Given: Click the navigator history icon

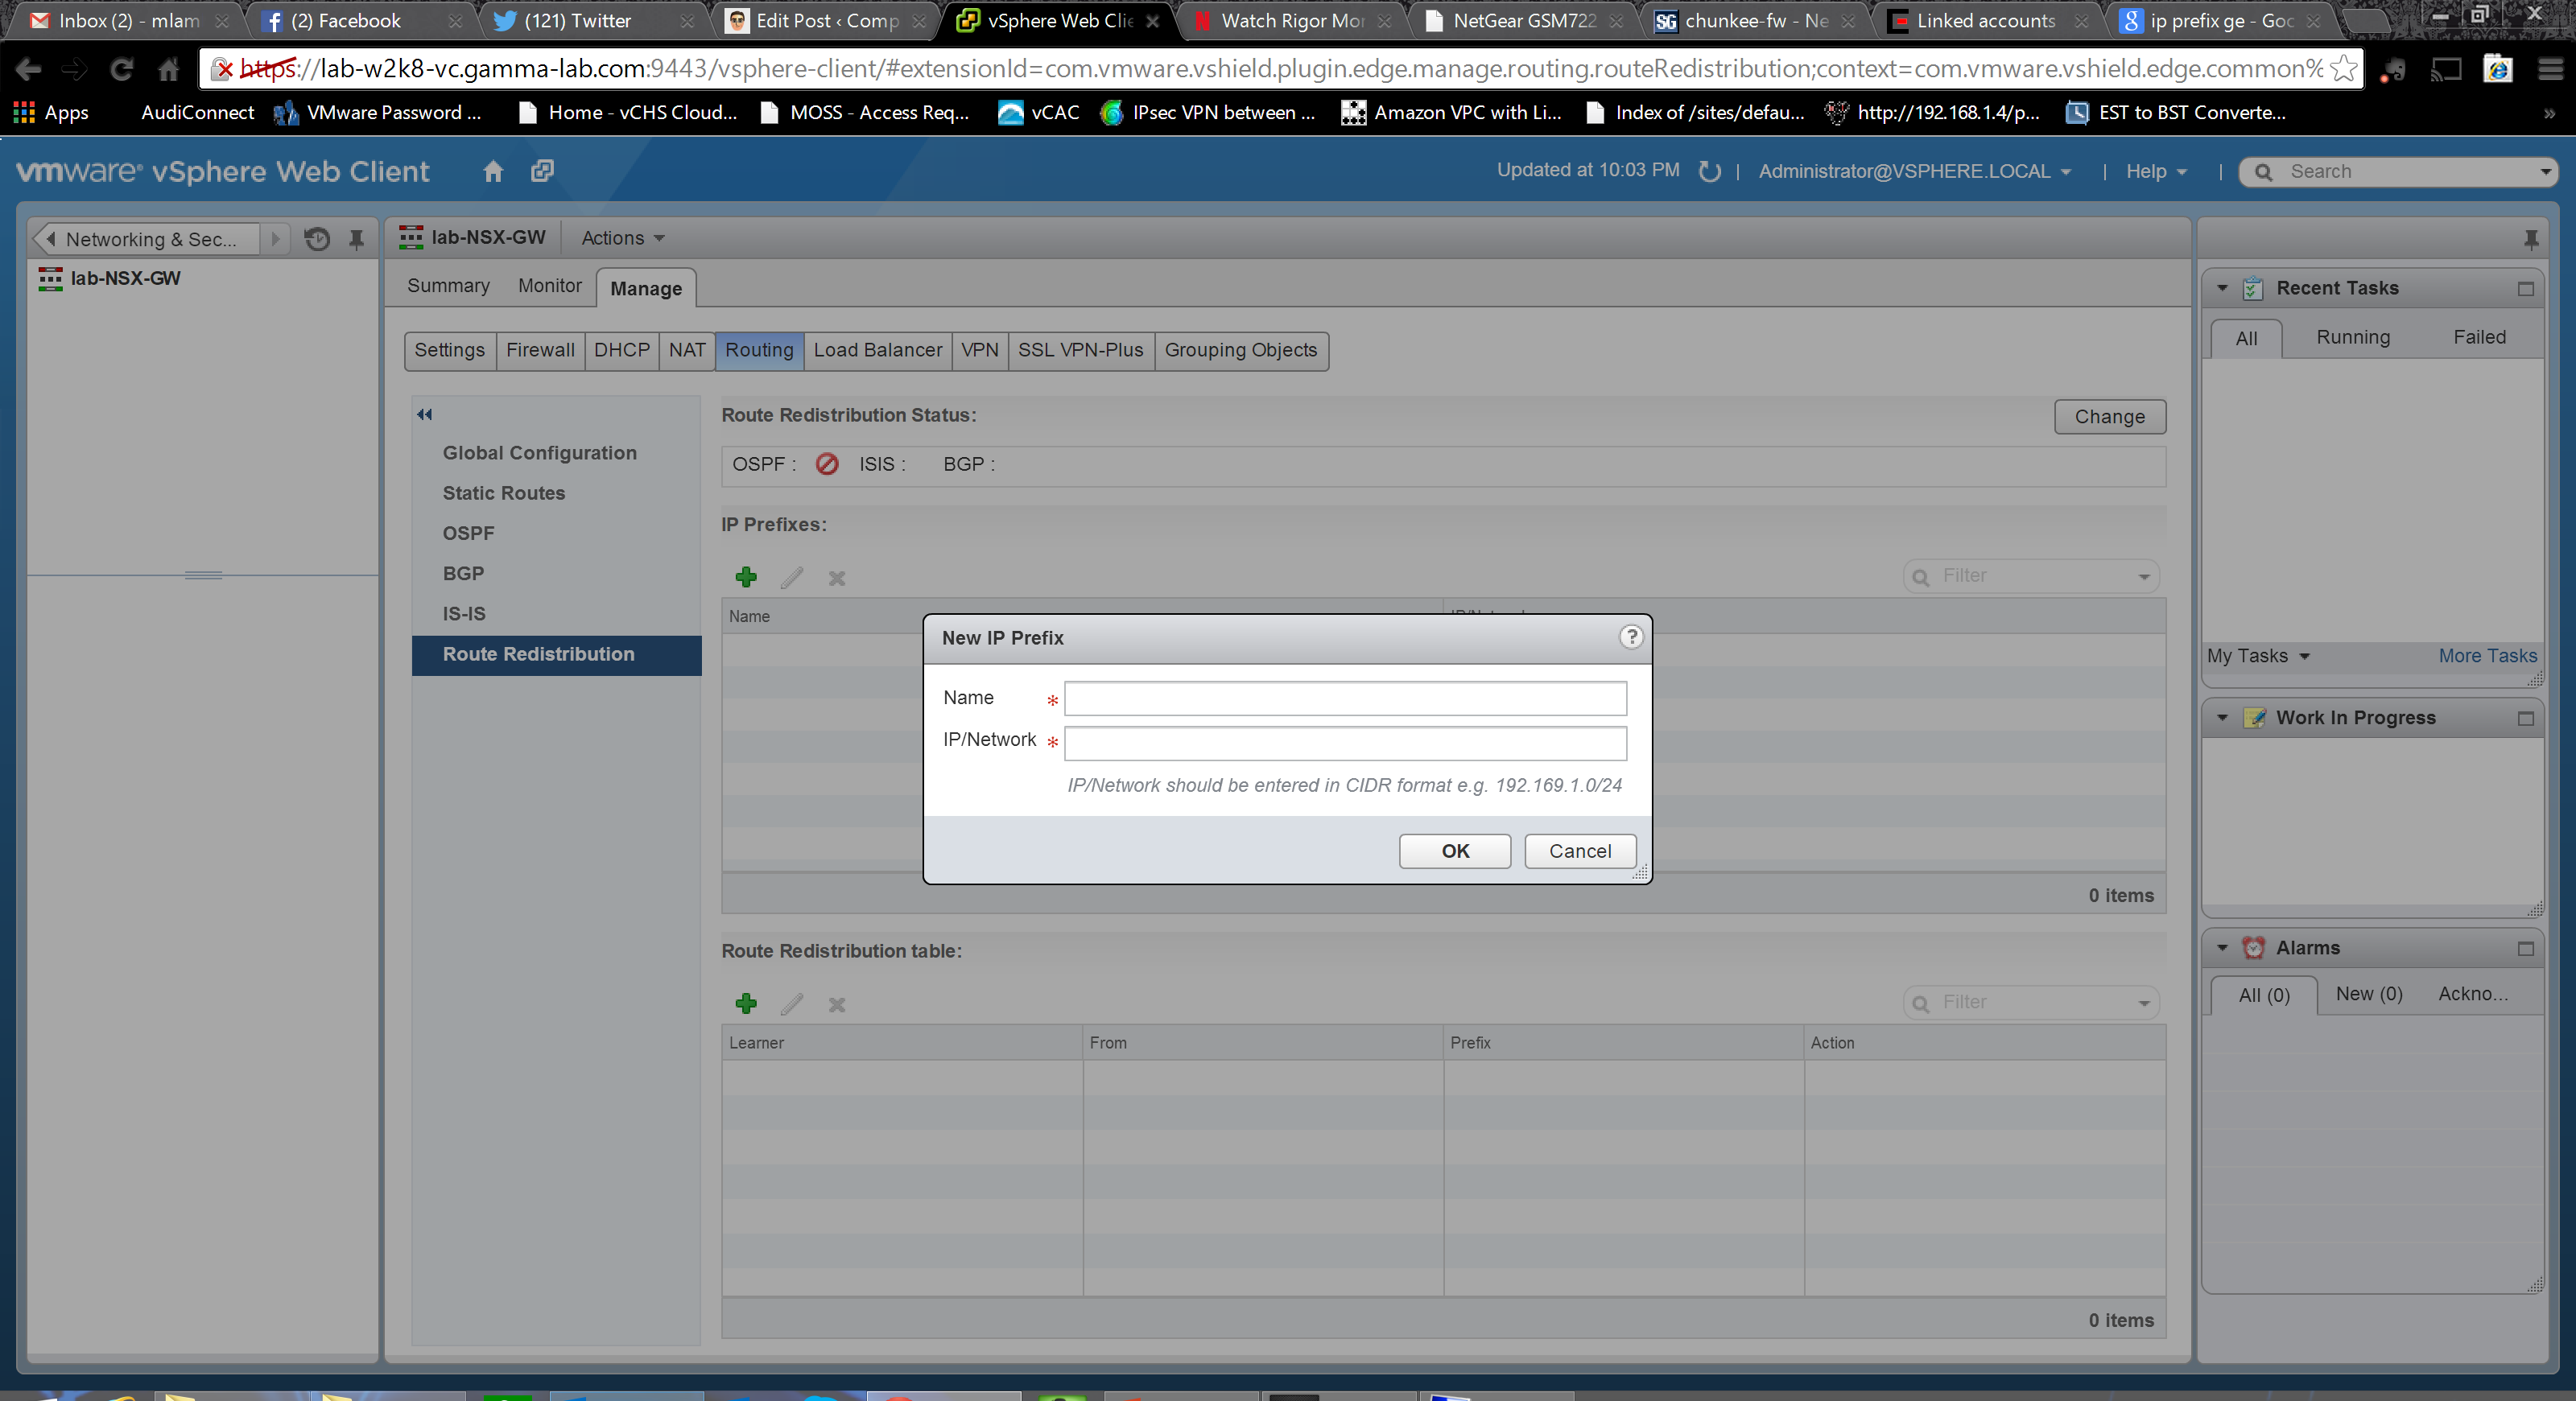Looking at the screenshot, I should tap(317, 239).
